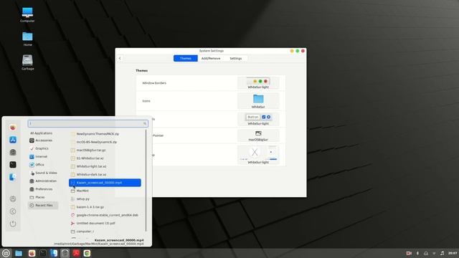Select the Internet category

coord(44,156)
